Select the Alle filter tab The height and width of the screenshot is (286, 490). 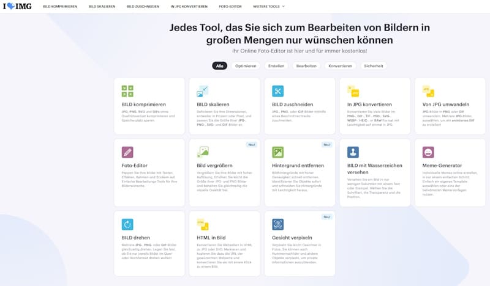tap(220, 66)
